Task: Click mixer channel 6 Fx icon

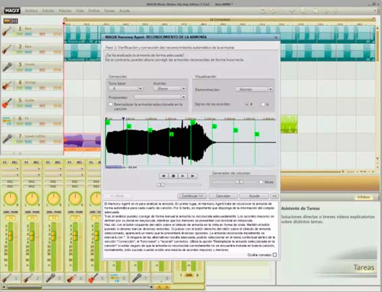Action: coord(115,278)
